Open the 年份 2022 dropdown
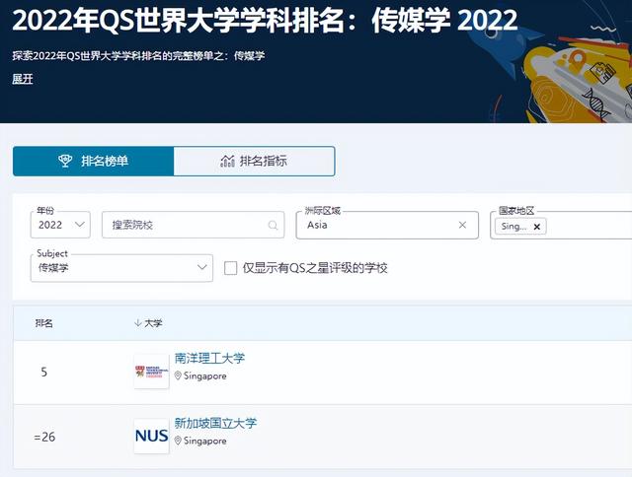The width and height of the screenshot is (632, 477). (x=60, y=225)
